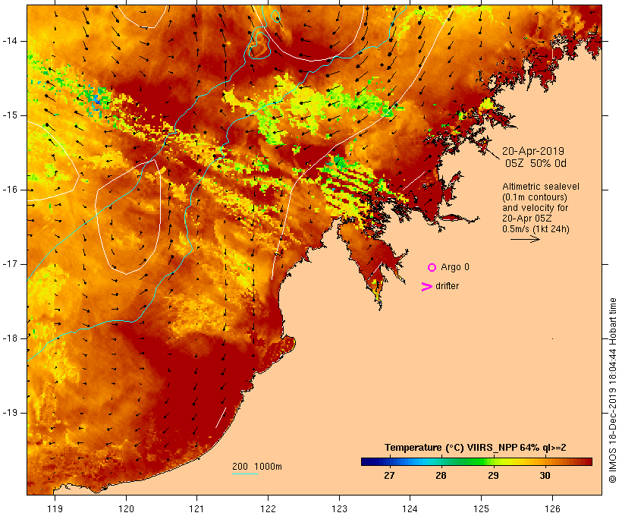
Task: Click the Temperature VIIRS_NPP colorbar title
Action: click(x=476, y=448)
